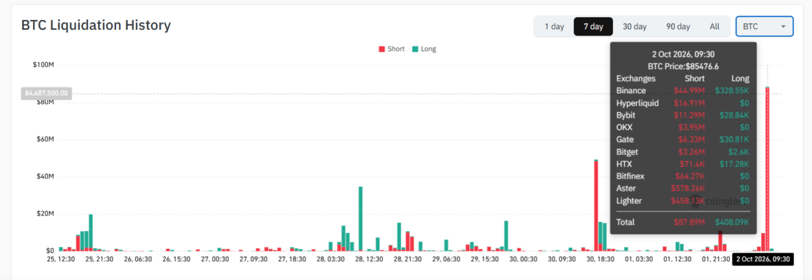This screenshot has width=812, height=280.
Task: Click the Binance row in the tooltip
Action: (x=683, y=91)
